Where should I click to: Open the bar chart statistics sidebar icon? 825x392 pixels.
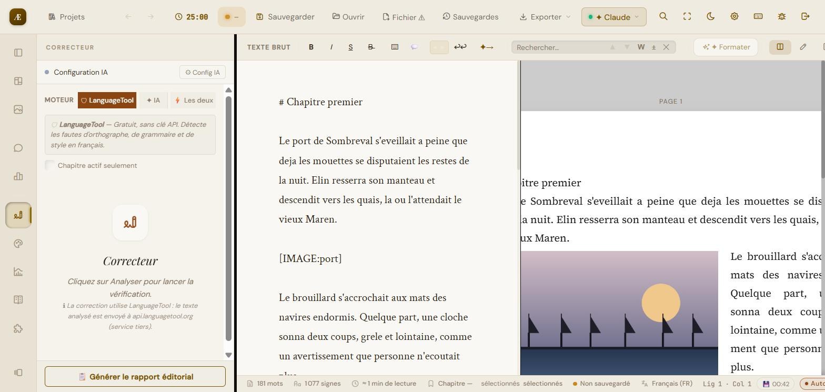18,176
